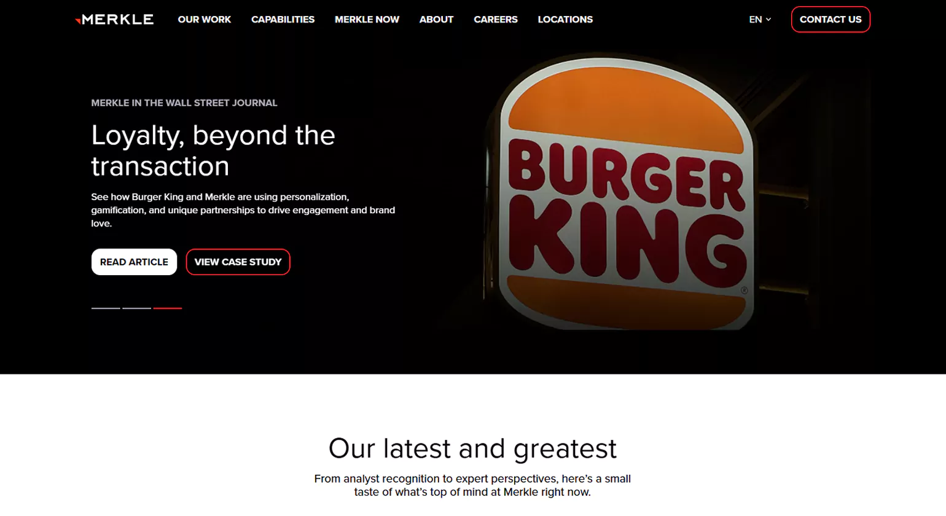This screenshot has height=516, width=946.
Task: Click the Burger King sign image
Action: coord(625,193)
